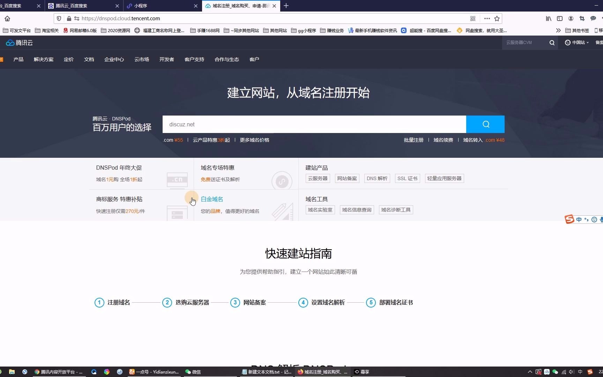Click the volume icon in system tray
Screen dimensions: 603x377
[x=571, y=372]
